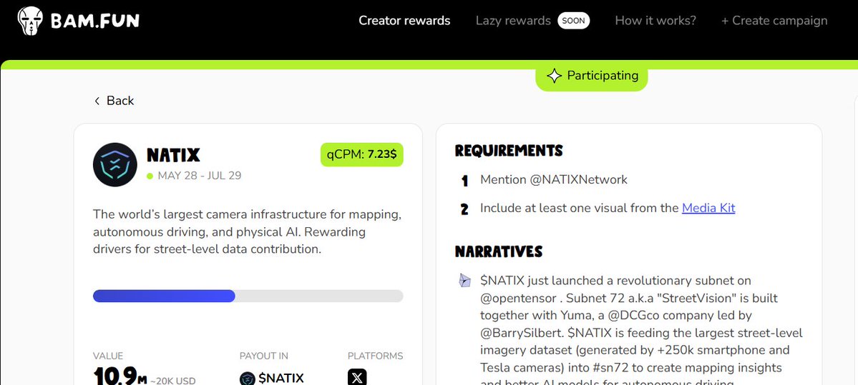This screenshot has width=858, height=385.
Task: Click the BAM.FUN skull logo icon
Action: 30,21
